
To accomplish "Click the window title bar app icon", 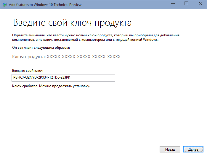I will (x=5, y=5).
